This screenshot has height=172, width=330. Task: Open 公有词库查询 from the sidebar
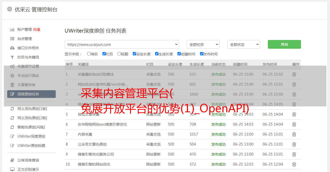point(28,160)
